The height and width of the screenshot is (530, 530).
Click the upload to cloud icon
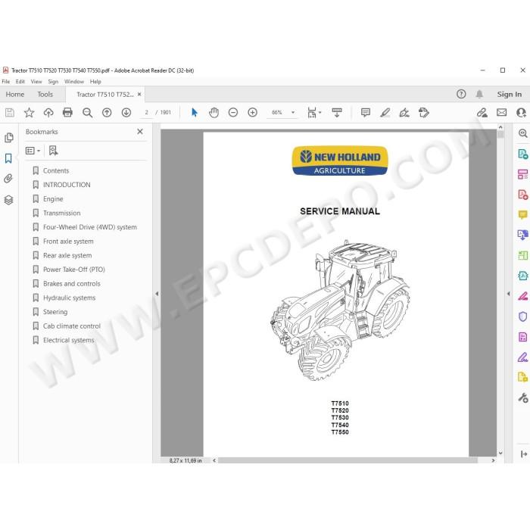coord(48,113)
